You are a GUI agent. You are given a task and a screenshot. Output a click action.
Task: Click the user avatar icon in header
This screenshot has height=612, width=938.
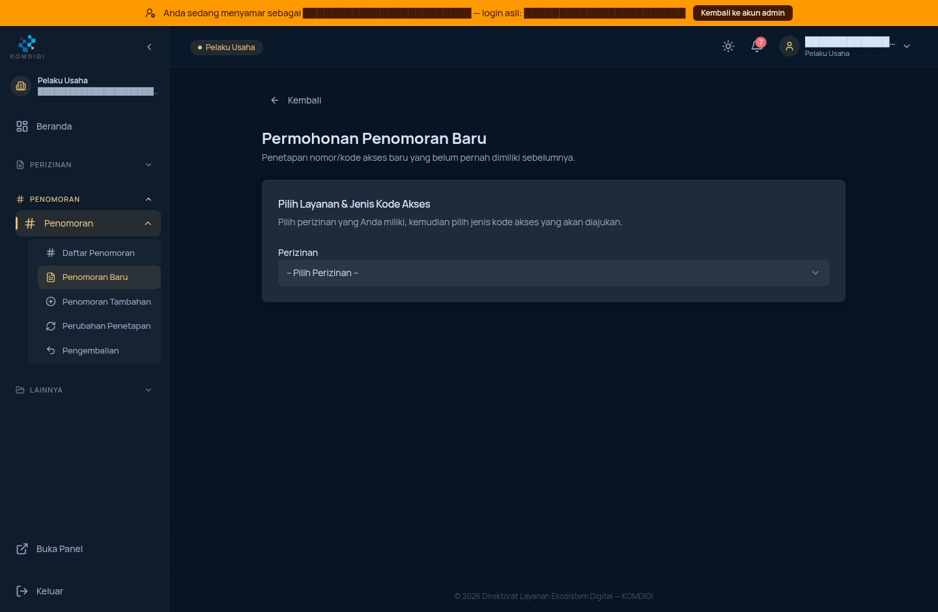point(789,46)
